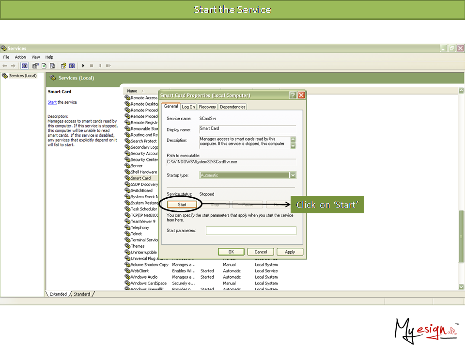Select Services (Local) in the console tree
465x349 pixels.
tap(23, 76)
